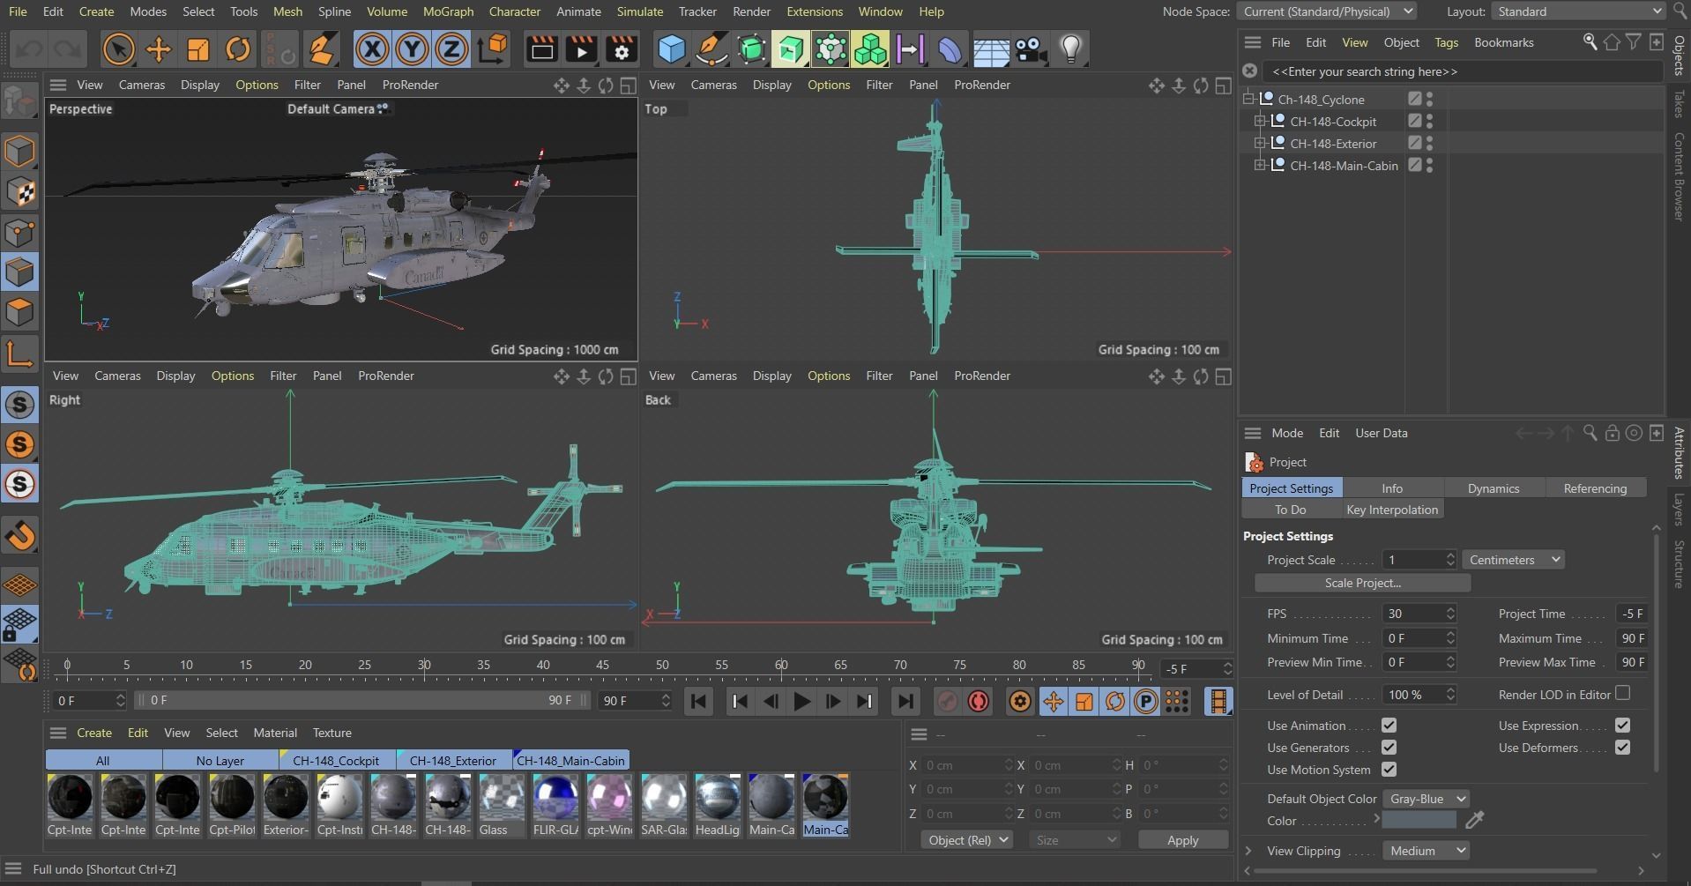
Task: Pick color with the eyedropper icon
Action: click(1474, 821)
